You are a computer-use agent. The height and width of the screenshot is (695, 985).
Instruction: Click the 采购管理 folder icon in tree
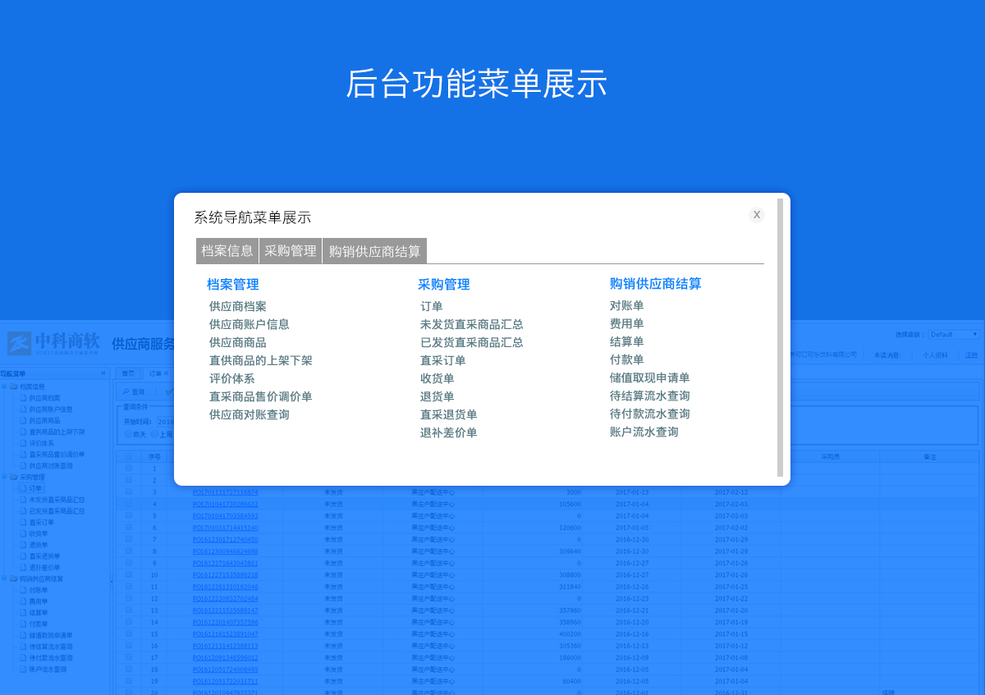point(14,477)
